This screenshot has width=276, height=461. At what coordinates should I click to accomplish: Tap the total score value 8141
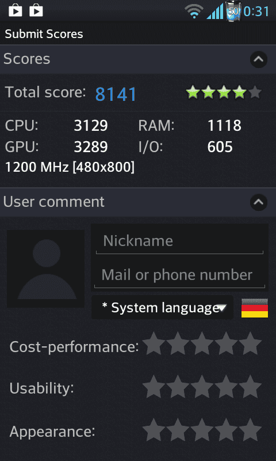pyautogui.click(x=116, y=94)
